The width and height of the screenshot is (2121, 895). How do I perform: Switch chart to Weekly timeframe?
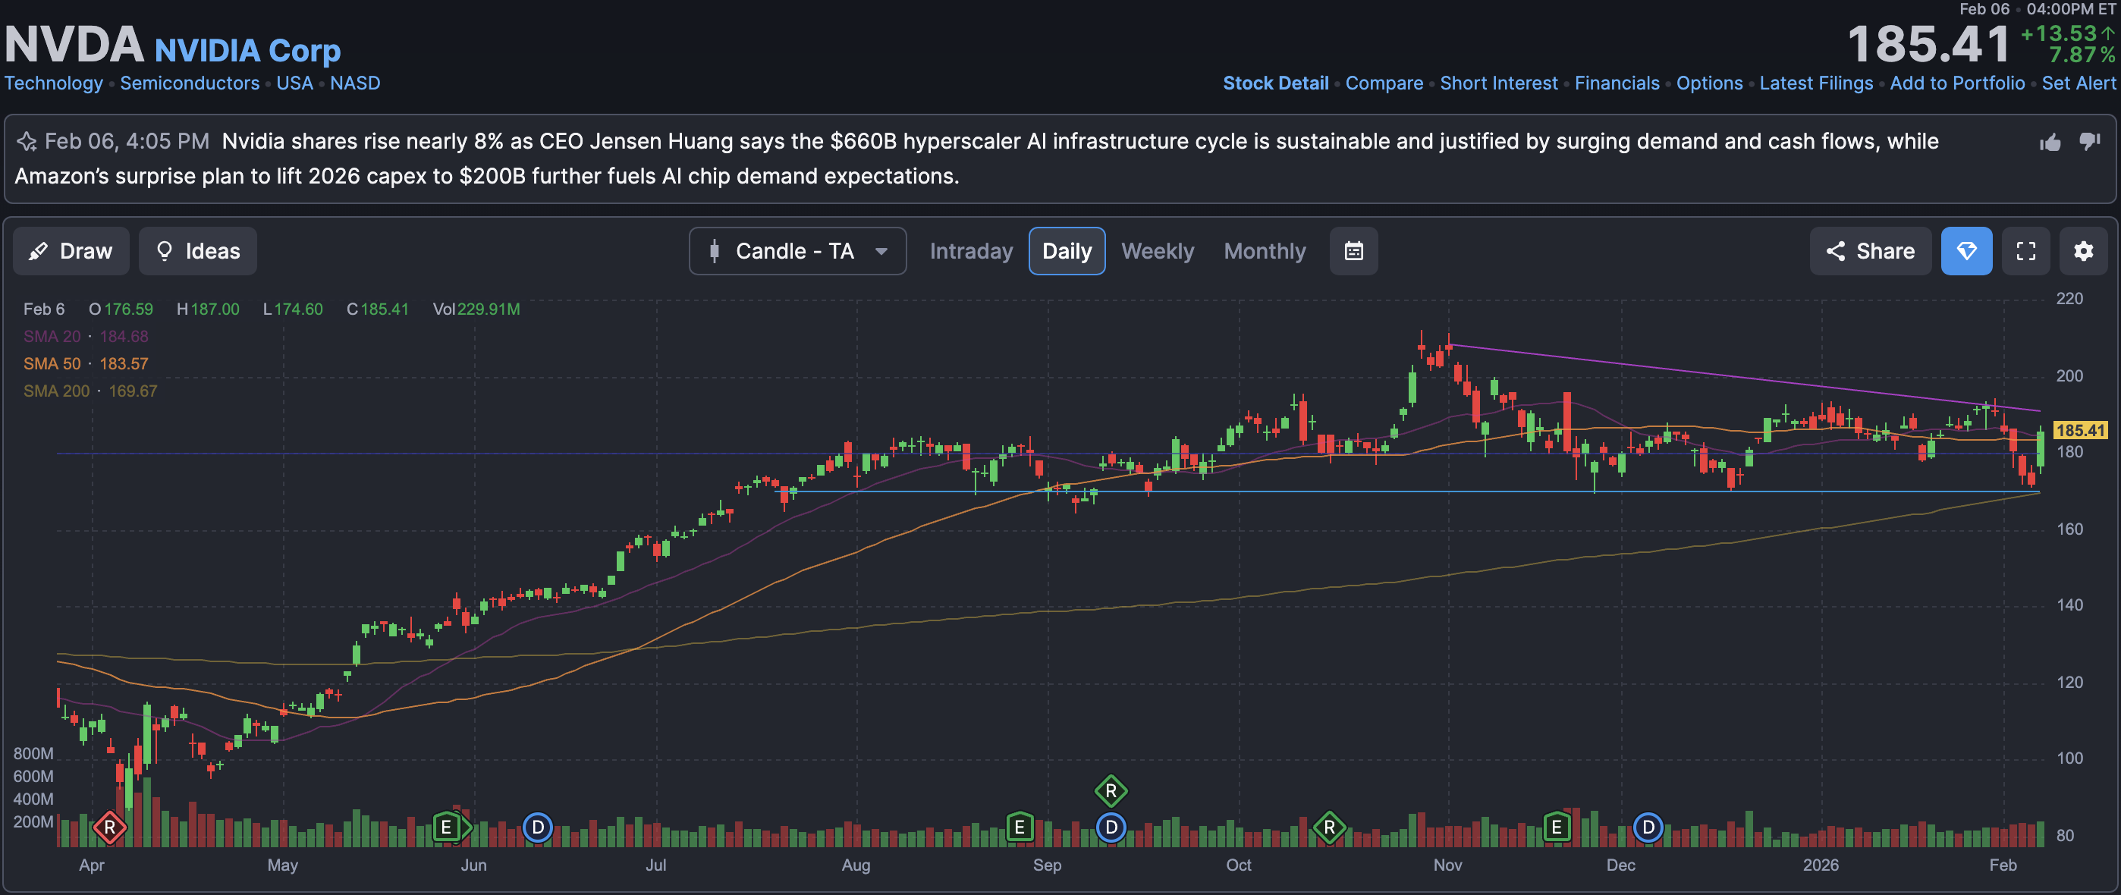pos(1157,251)
